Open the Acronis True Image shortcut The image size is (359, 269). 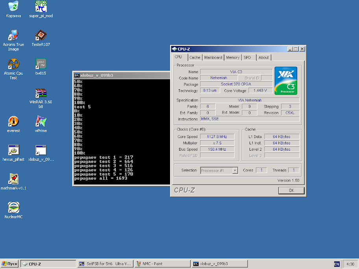[13, 35]
